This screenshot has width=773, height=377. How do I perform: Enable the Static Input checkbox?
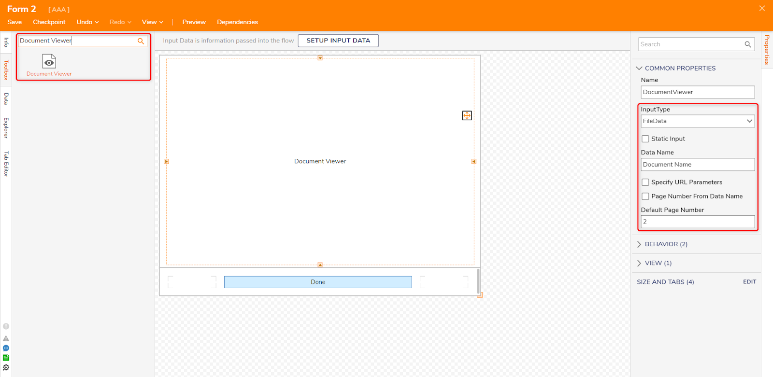pos(645,139)
